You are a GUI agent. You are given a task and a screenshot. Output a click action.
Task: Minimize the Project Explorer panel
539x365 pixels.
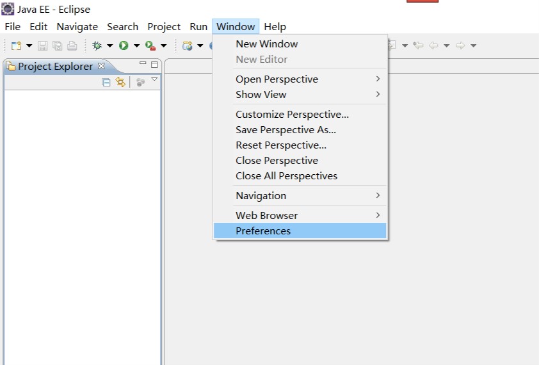tap(143, 63)
